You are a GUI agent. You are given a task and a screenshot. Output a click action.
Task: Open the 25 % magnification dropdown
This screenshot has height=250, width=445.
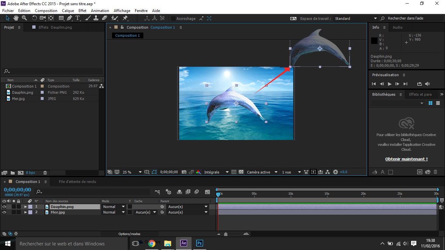(x=140, y=172)
